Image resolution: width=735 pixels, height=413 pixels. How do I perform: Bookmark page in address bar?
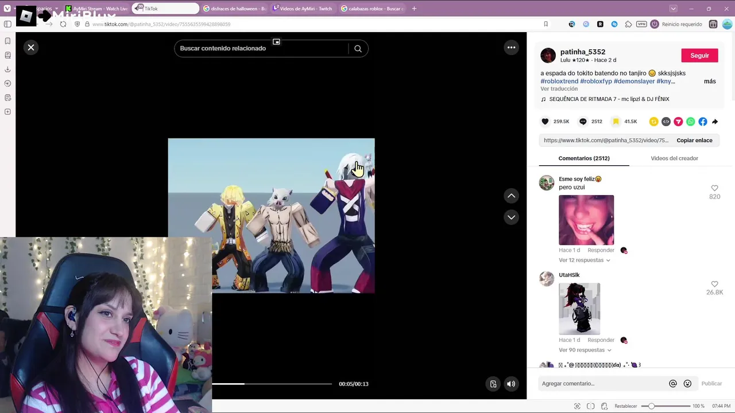click(546, 24)
